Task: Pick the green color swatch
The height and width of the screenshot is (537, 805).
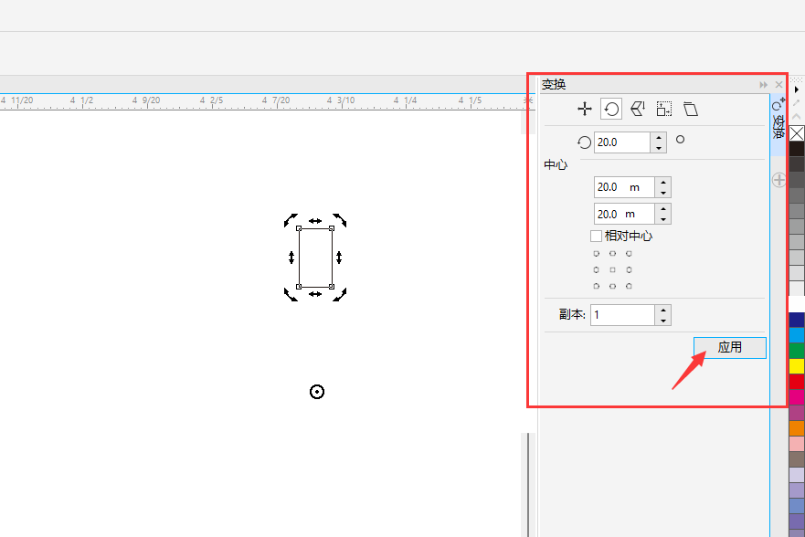Action: tap(797, 351)
